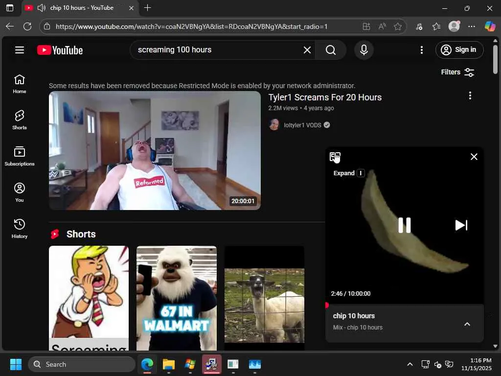The height and width of the screenshot is (376, 501).
Task: Close the chip 10 hours miniplayer
Action: coord(474,157)
